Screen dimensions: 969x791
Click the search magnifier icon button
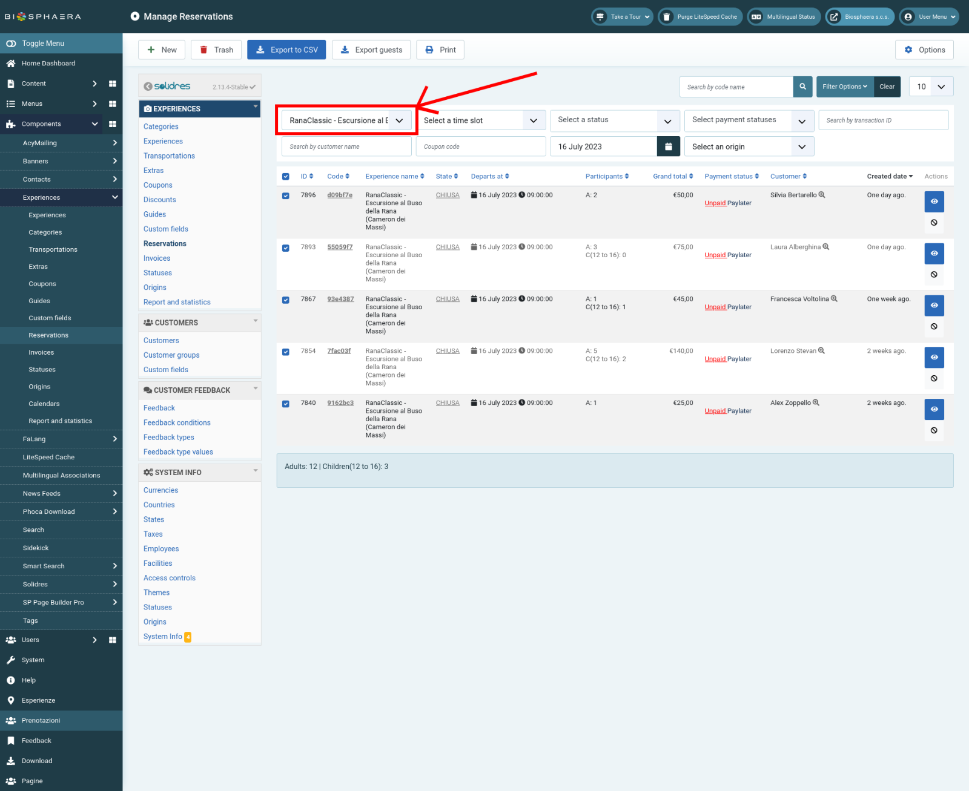point(802,87)
